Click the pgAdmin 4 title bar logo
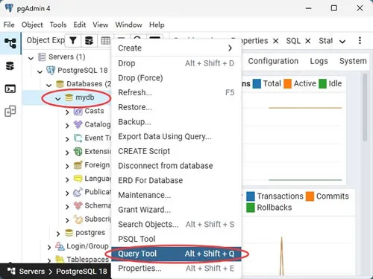The image size is (373, 279). pos(9,8)
